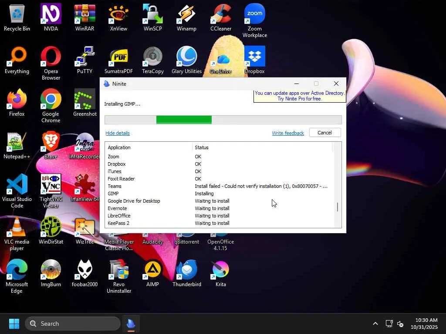Click the TightVNC Viewer desktop icon
Viewport: 446px width, 334px height.
tap(51, 191)
